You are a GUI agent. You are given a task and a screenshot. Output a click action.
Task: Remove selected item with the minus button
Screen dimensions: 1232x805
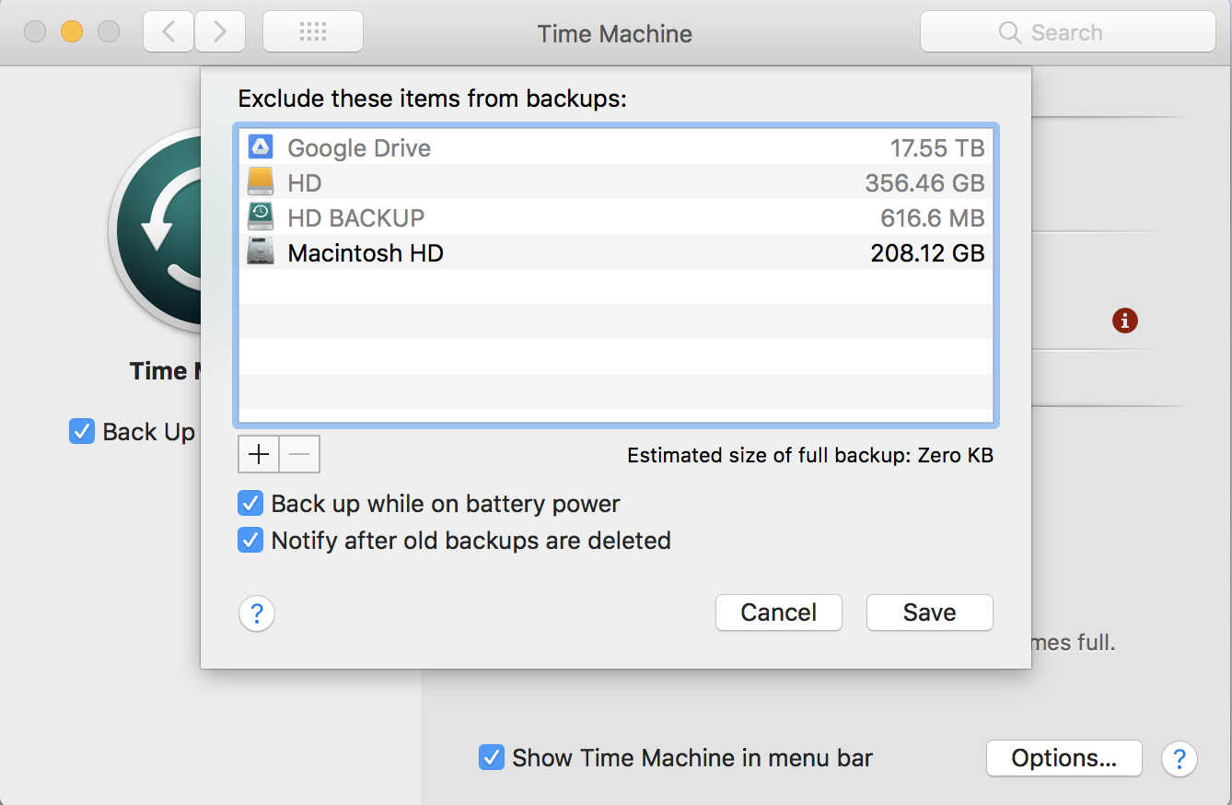point(299,454)
